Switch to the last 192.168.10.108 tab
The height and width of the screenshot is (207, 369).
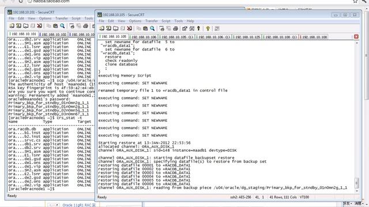tap(314, 37)
